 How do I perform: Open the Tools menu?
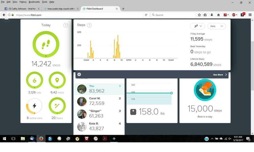pos(44,2)
